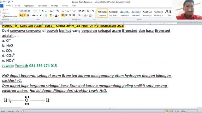The image size is (202, 113).
Task: Open the View tab
Action: click(x=74, y=6)
